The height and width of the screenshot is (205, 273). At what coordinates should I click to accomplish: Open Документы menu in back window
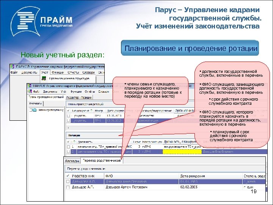point(29,73)
